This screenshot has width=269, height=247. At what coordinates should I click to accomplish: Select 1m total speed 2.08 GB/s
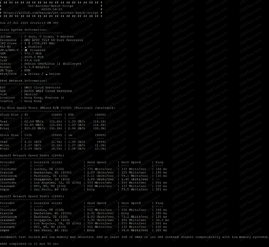(x=77, y=149)
